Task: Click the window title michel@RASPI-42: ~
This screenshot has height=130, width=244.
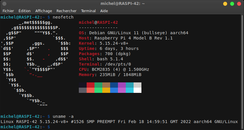Action: [x=122, y=3]
